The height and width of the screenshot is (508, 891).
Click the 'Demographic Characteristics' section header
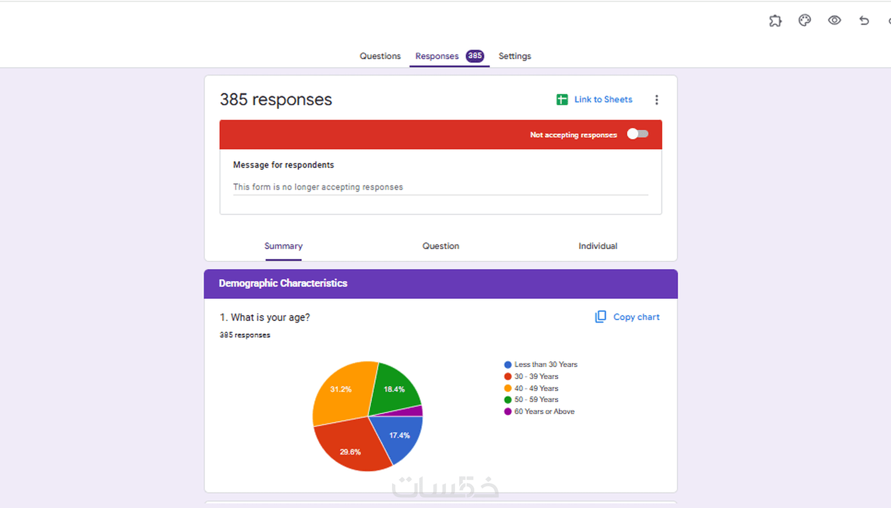pyautogui.click(x=441, y=284)
